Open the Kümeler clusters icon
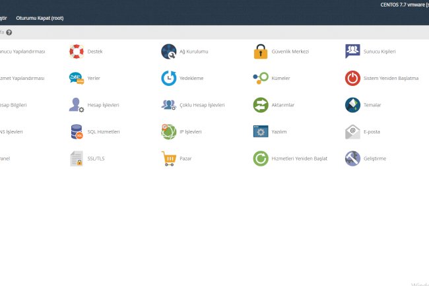429x286 pixels. pyautogui.click(x=261, y=79)
